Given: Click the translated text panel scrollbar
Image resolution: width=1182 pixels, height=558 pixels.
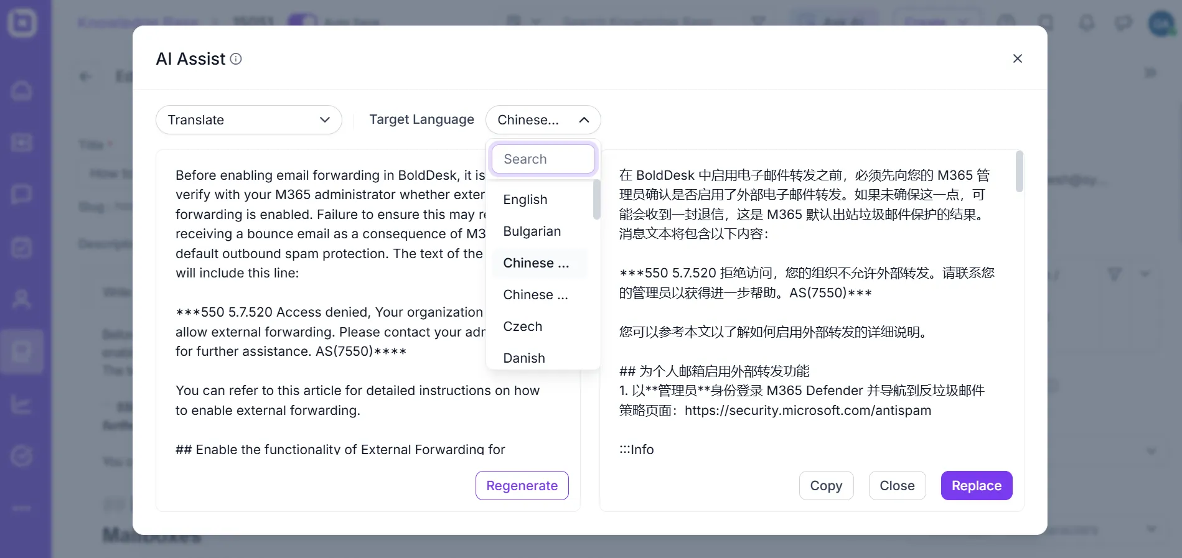Looking at the screenshot, I should (x=1019, y=172).
